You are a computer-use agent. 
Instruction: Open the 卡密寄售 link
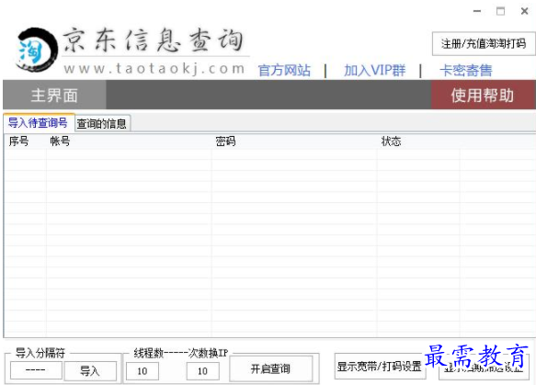(x=466, y=71)
